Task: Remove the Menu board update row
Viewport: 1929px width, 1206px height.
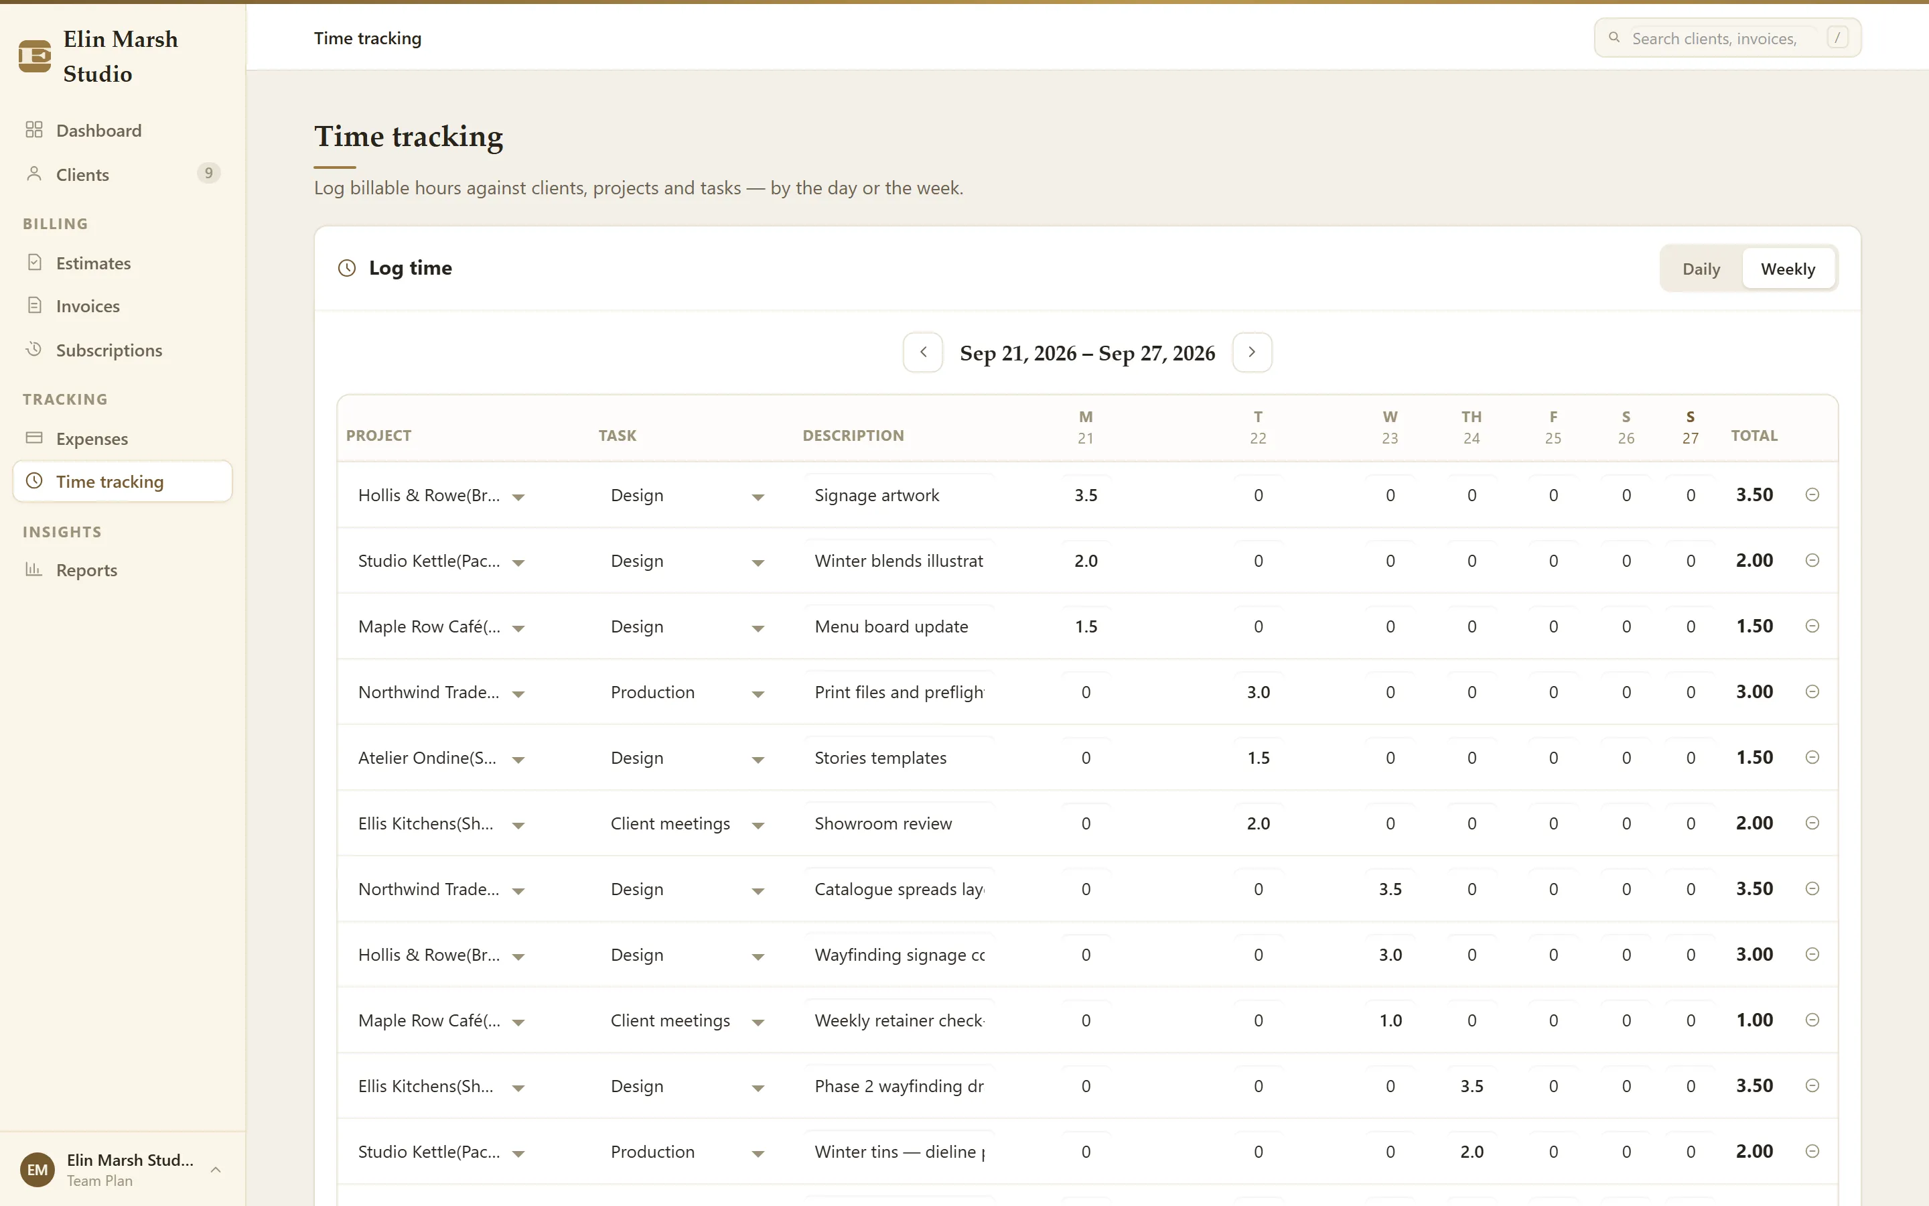Action: point(1812,626)
